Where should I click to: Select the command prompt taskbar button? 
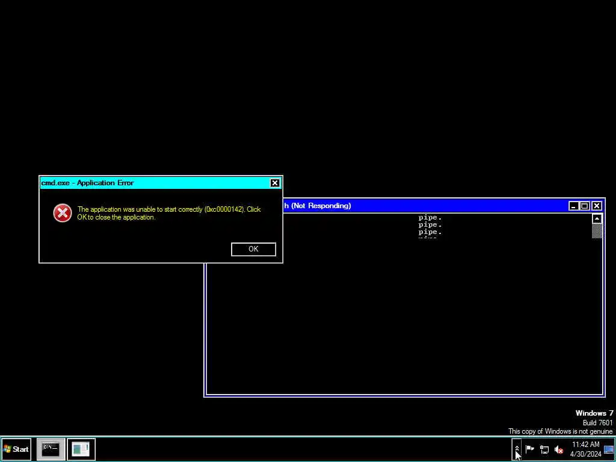click(51, 449)
